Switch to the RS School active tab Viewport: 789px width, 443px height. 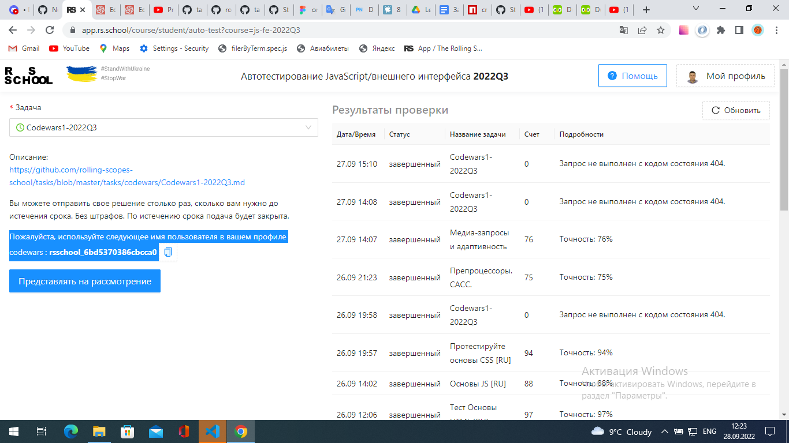coord(76,10)
